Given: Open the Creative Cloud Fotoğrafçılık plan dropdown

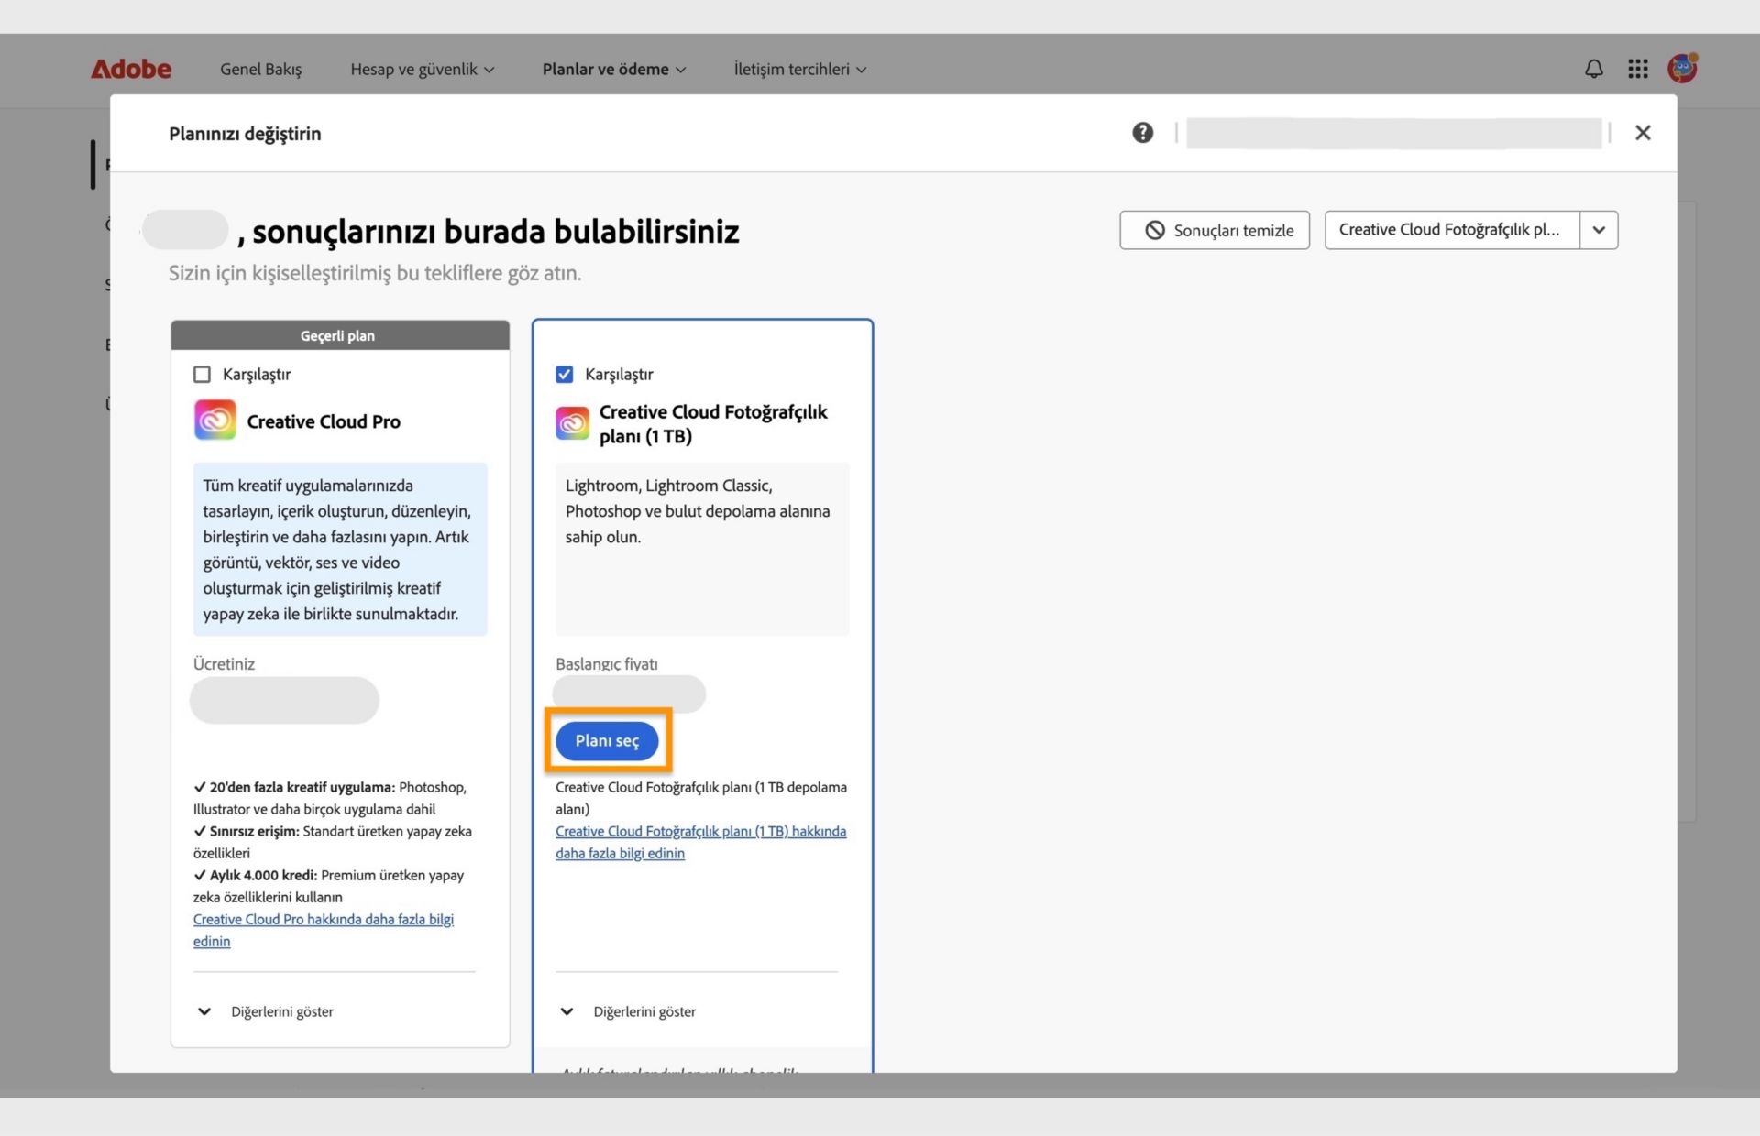Looking at the screenshot, I should 1599,230.
